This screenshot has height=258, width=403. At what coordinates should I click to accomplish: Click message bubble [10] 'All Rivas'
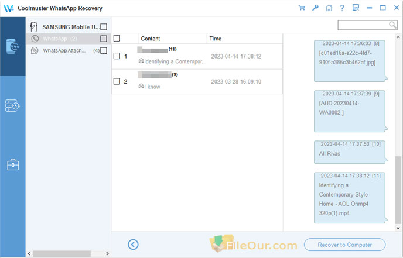350,152
